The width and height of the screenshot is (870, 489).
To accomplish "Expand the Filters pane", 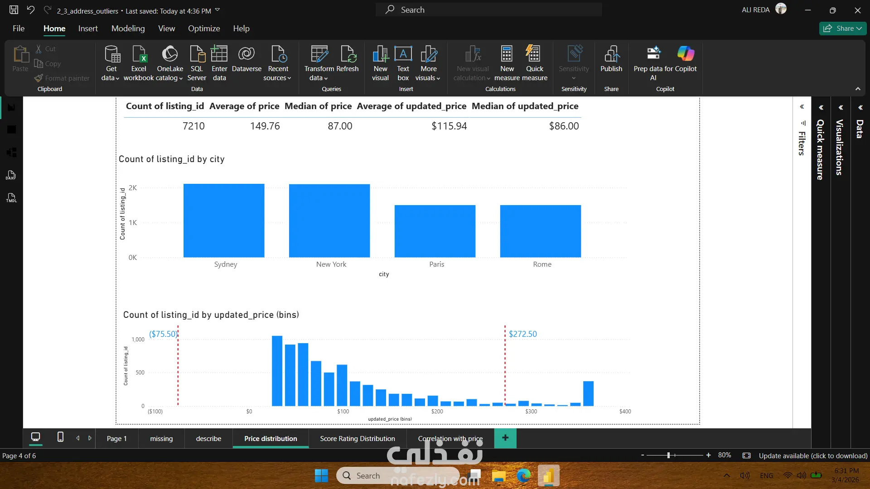I will coord(802,107).
